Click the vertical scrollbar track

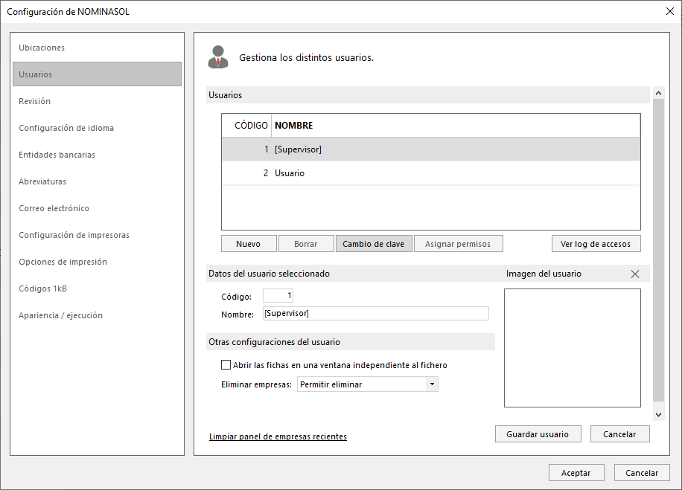(658, 254)
